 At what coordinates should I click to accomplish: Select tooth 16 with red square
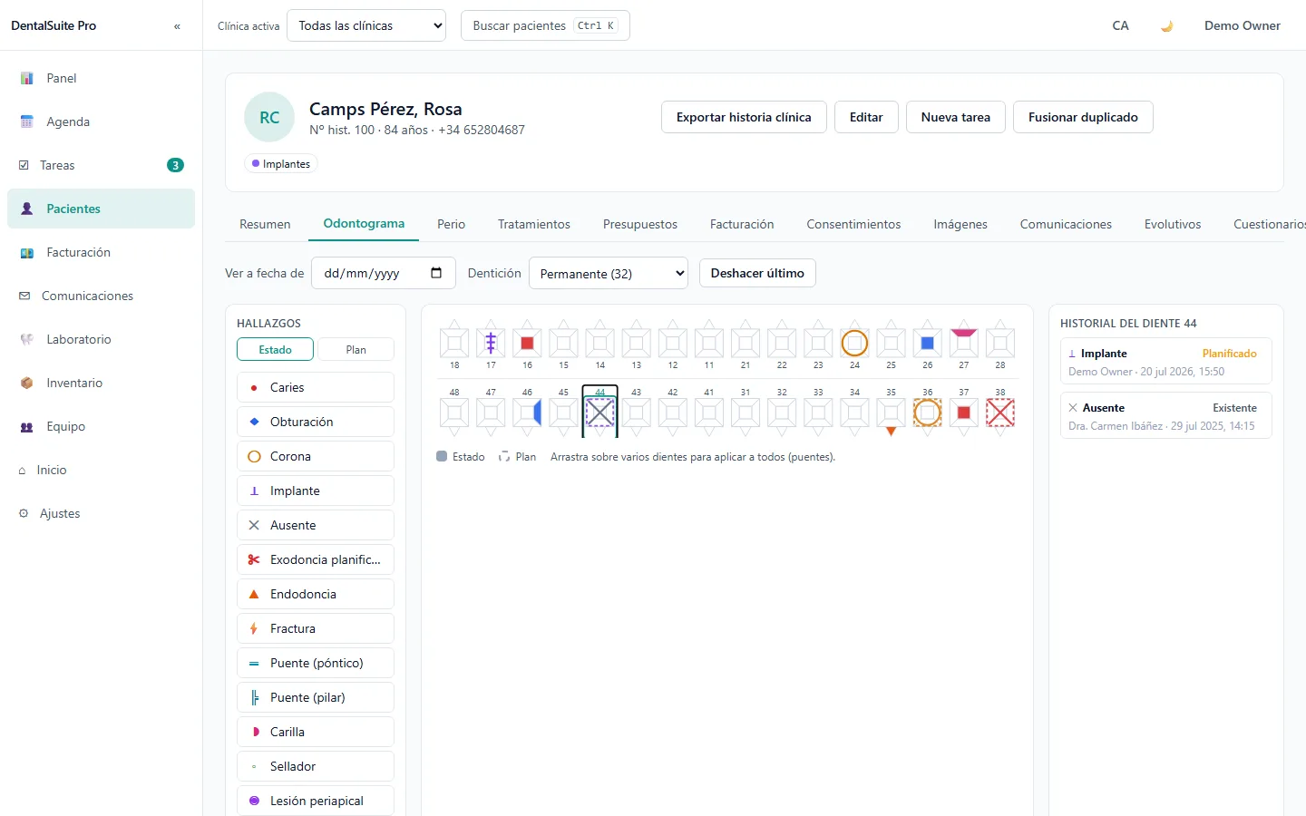pos(527,343)
